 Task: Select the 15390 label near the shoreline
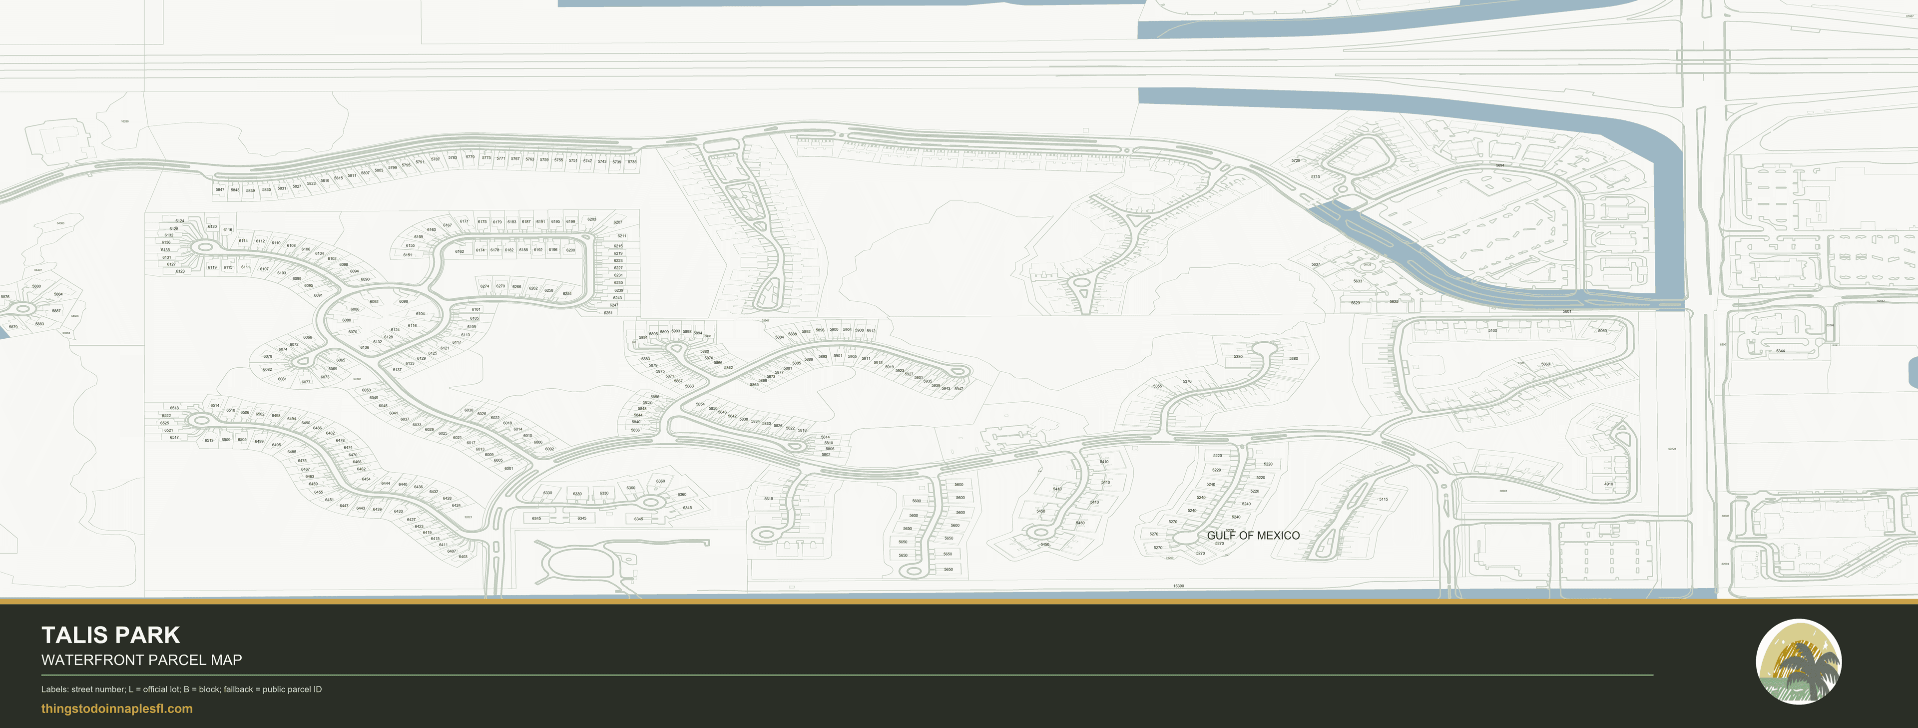[x=1179, y=587]
